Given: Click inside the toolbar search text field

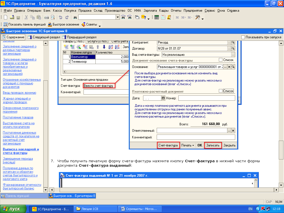Looking at the screenshot, I should click(x=97, y=17).
